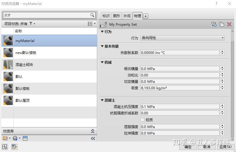Image resolution: width=236 pixels, height=152 pixels.
Task: Select the 默认楼板 material row
Action: 49,89
